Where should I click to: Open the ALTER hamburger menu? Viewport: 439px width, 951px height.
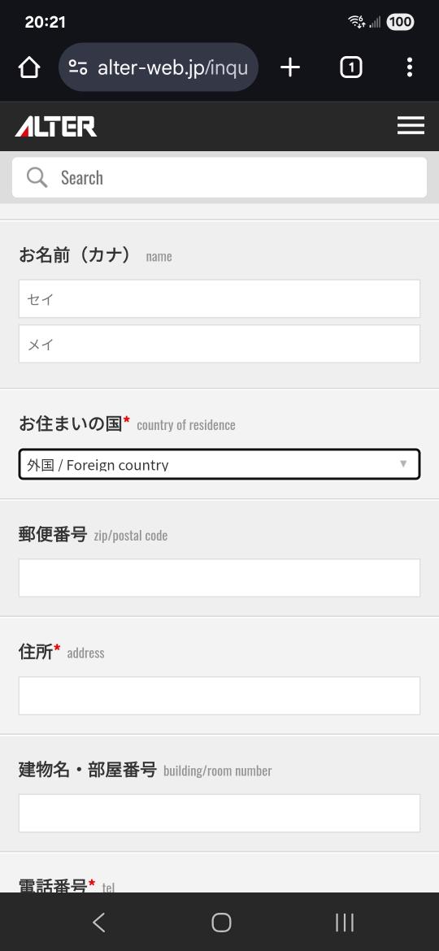[x=411, y=125]
